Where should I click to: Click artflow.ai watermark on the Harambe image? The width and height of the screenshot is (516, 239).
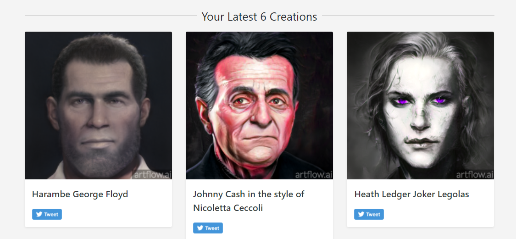click(x=152, y=174)
